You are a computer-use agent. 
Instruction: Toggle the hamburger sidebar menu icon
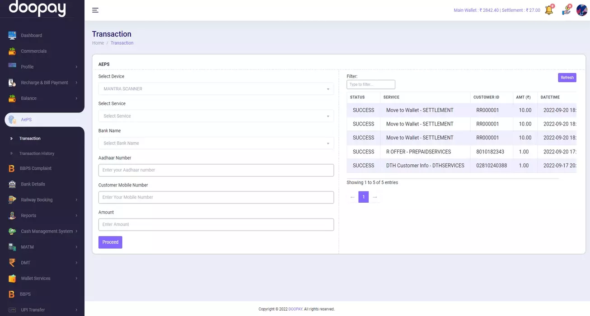click(x=95, y=10)
